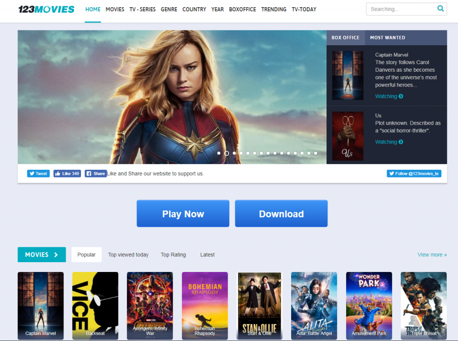Select last carousel dot
The image size is (458, 341).
click(x=315, y=153)
